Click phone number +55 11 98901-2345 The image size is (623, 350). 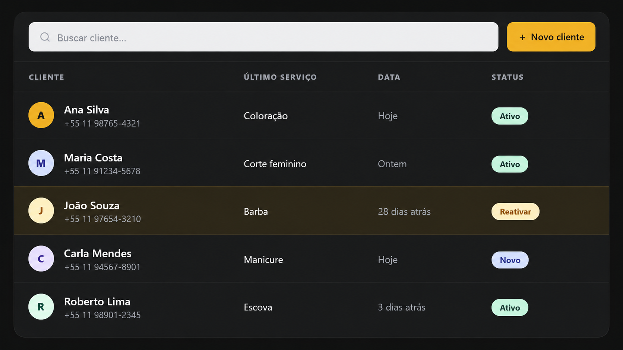click(x=102, y=315)
